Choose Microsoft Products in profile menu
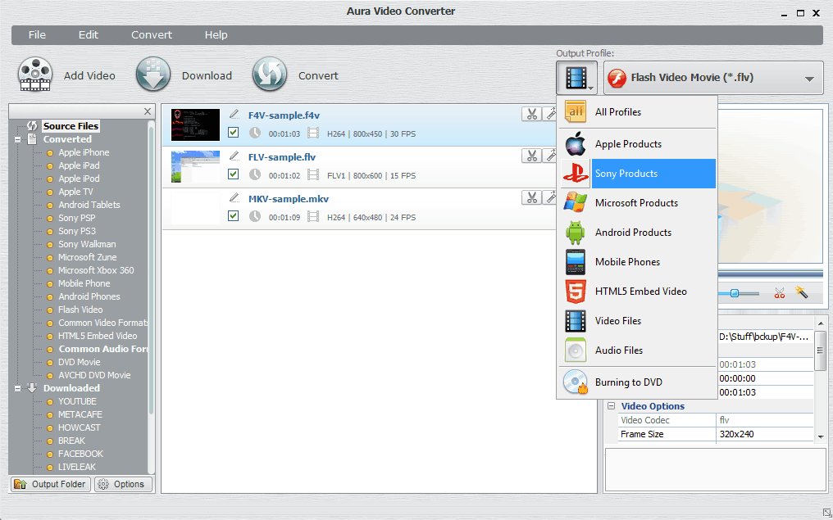The image size is (833, 520). (x=637, y=203)
